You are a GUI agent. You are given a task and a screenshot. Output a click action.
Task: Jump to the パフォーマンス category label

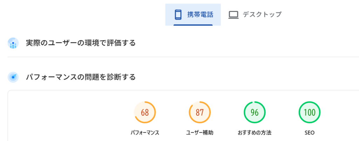click(x=145, y=133)
